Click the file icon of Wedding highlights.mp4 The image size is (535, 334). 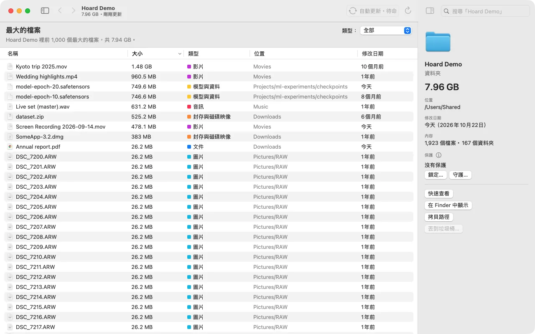pyautogui.click(x=10, y=76)
